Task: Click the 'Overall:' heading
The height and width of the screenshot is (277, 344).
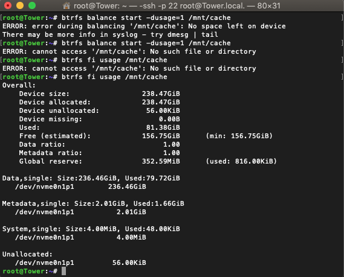Action: coord(19,85)
